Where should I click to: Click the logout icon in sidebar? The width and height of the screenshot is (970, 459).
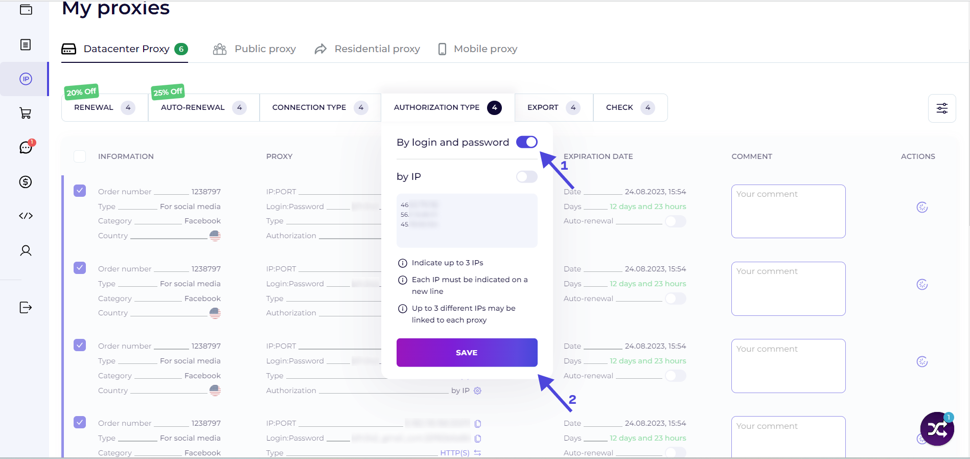pos(26,307)
